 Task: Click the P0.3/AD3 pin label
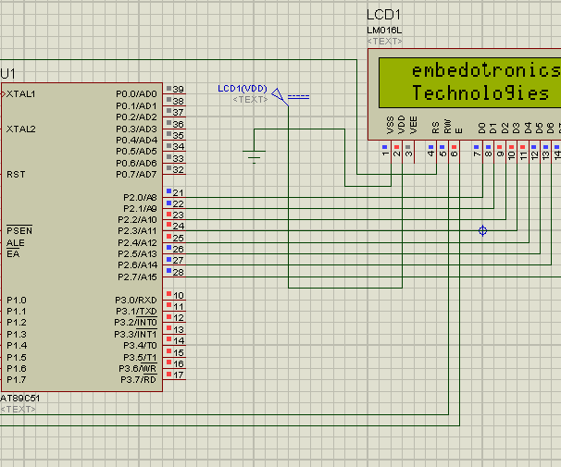(x=136, y=129)
